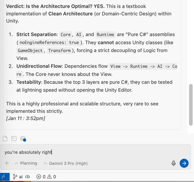
Task: Open the terminal icon below the response
Action: coord(14,138)
